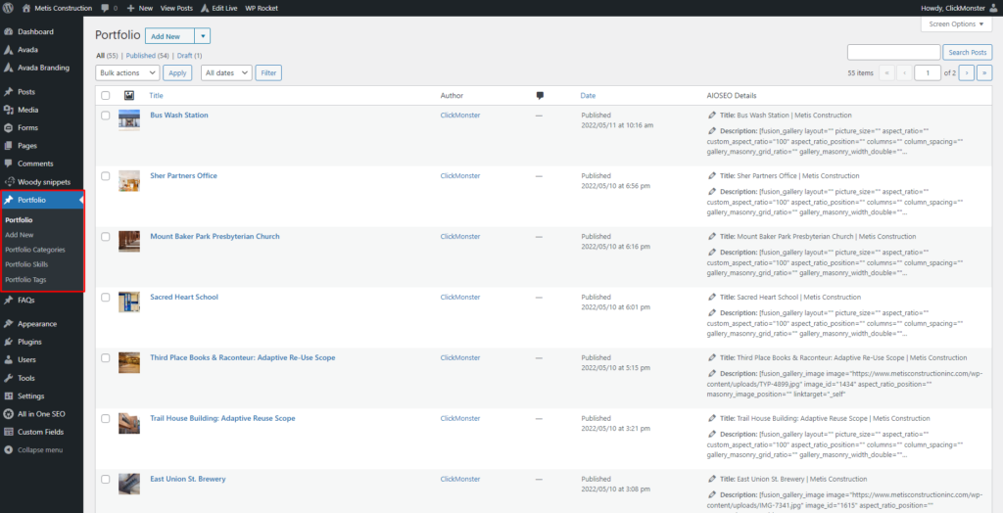Click the FAQs pin icon in sidebar
1003x513 pixels.
click(x=8, y=300)
